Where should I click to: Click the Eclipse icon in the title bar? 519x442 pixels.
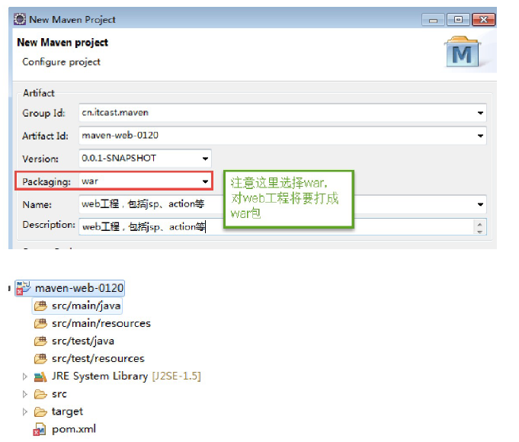pyautogui.click(x=20, y=19)
